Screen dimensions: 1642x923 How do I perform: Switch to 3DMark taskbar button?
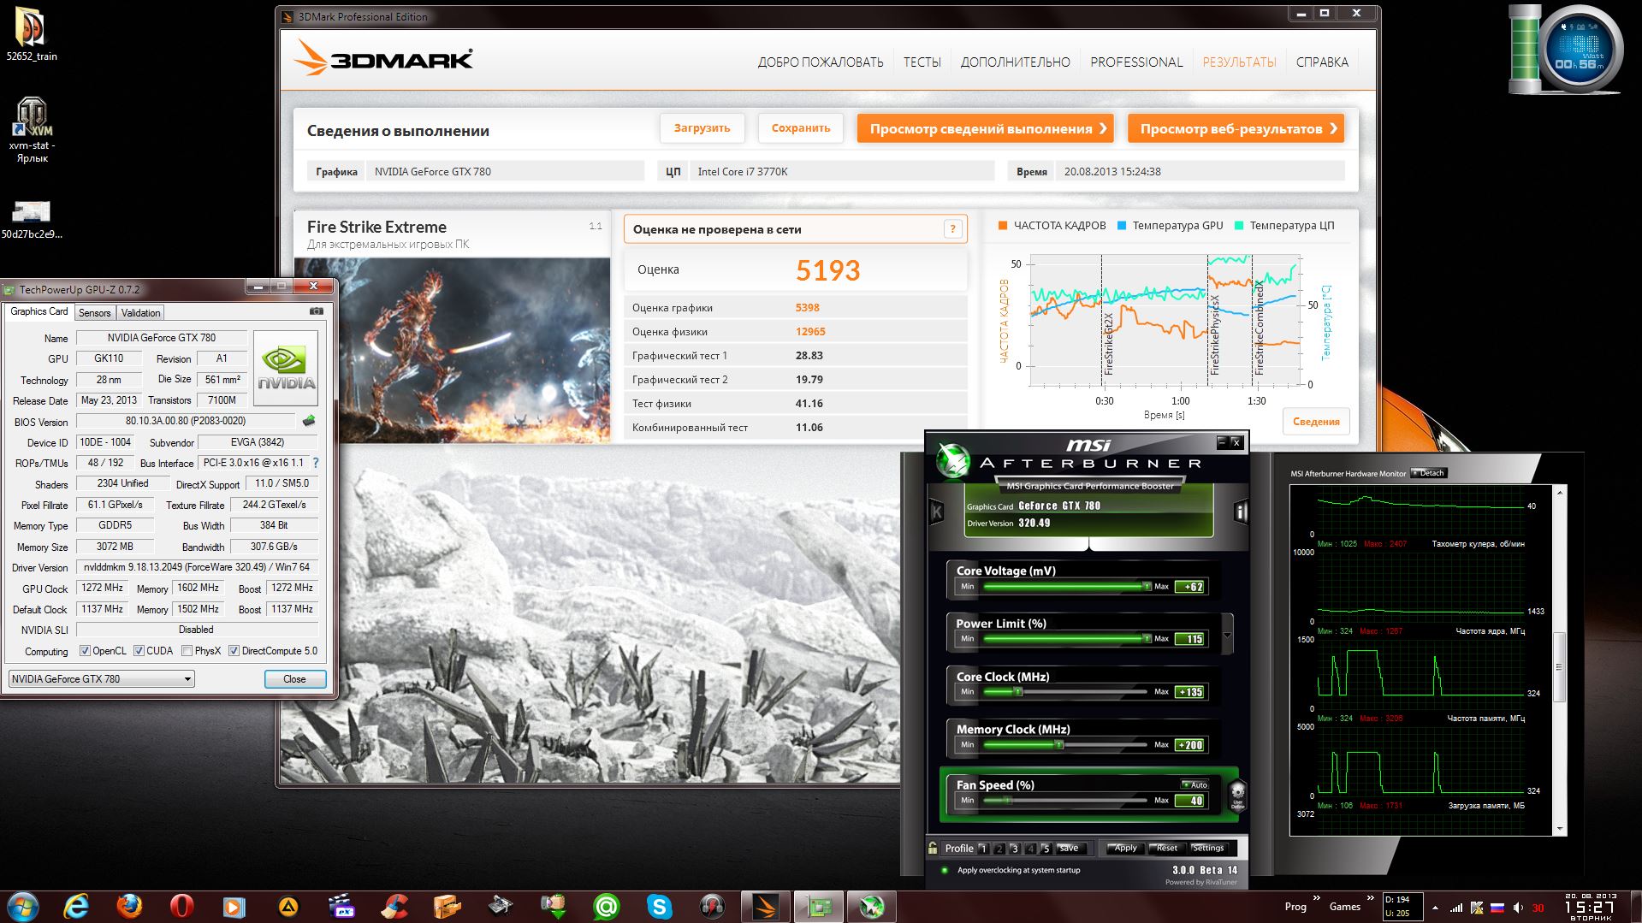click(766, 906)
